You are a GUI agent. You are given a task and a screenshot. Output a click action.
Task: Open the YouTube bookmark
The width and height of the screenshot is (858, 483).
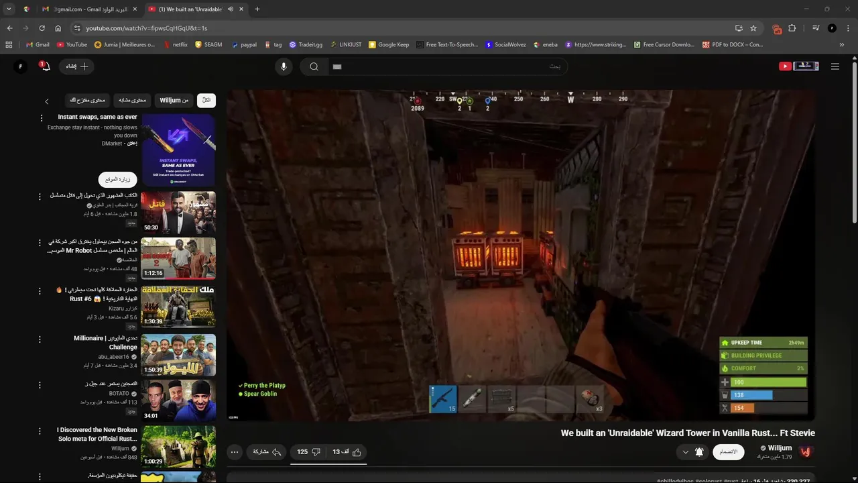coord(72,45)
